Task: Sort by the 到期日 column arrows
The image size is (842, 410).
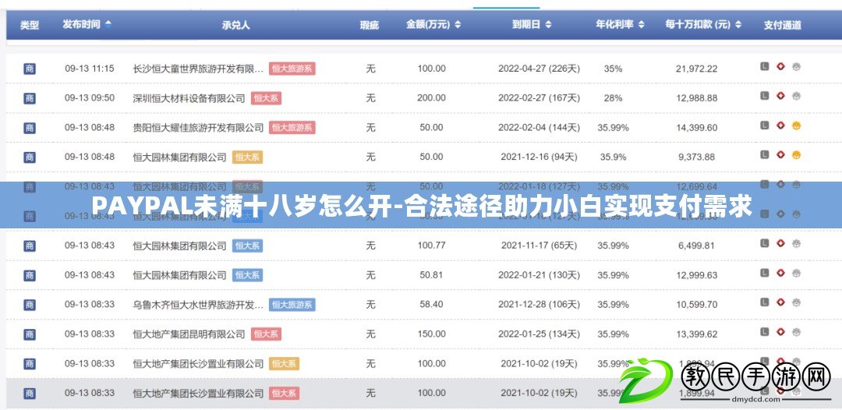Action: click(548, 25)
